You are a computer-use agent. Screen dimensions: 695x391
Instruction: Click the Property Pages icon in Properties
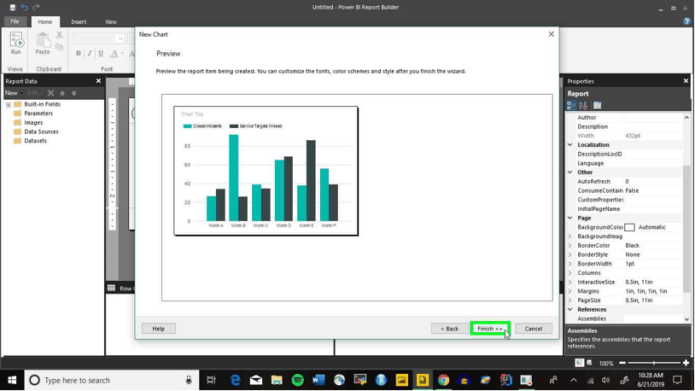point(597,105)
